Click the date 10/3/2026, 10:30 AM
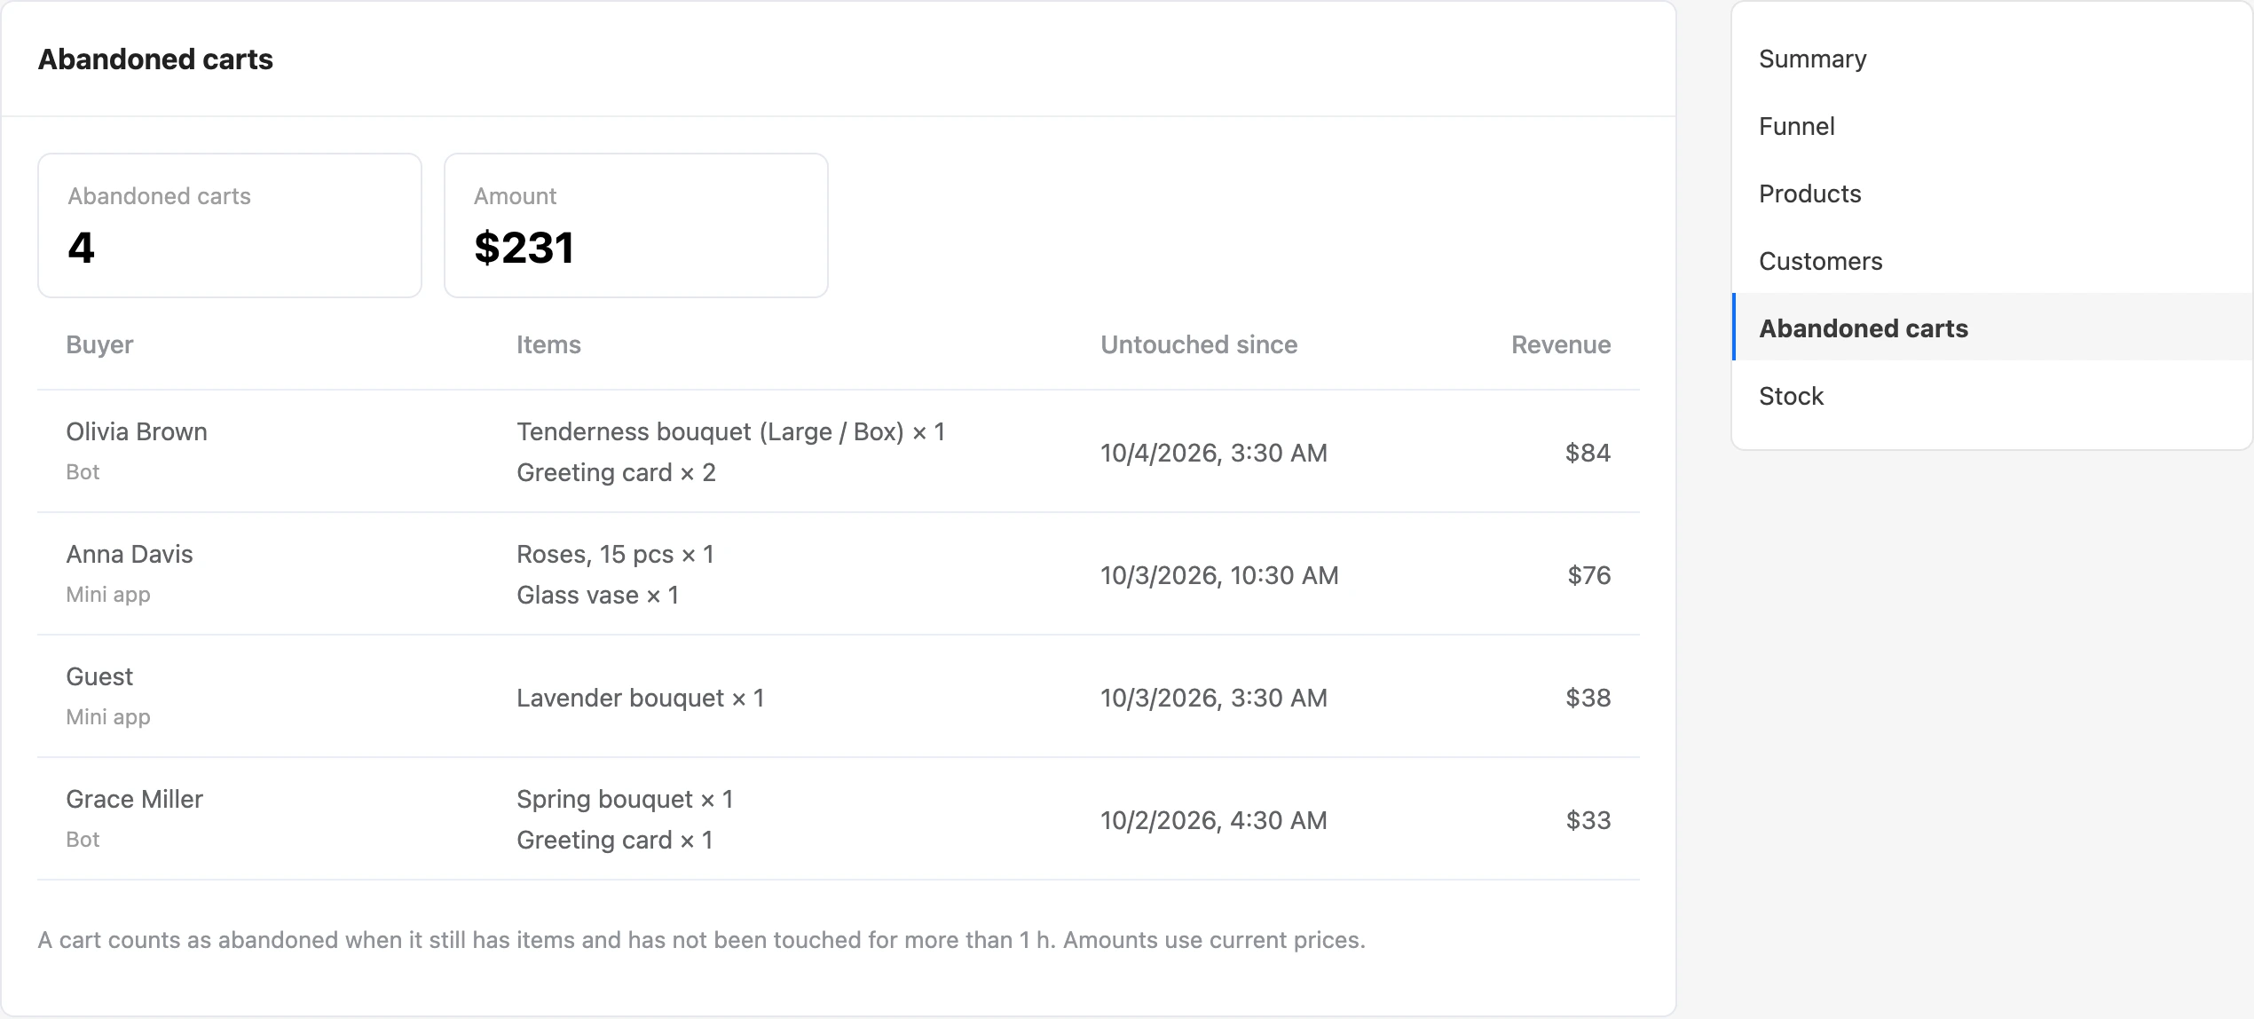Image resolution: width=2254 pixels, height=1019 pixels. coord(1219,575)
